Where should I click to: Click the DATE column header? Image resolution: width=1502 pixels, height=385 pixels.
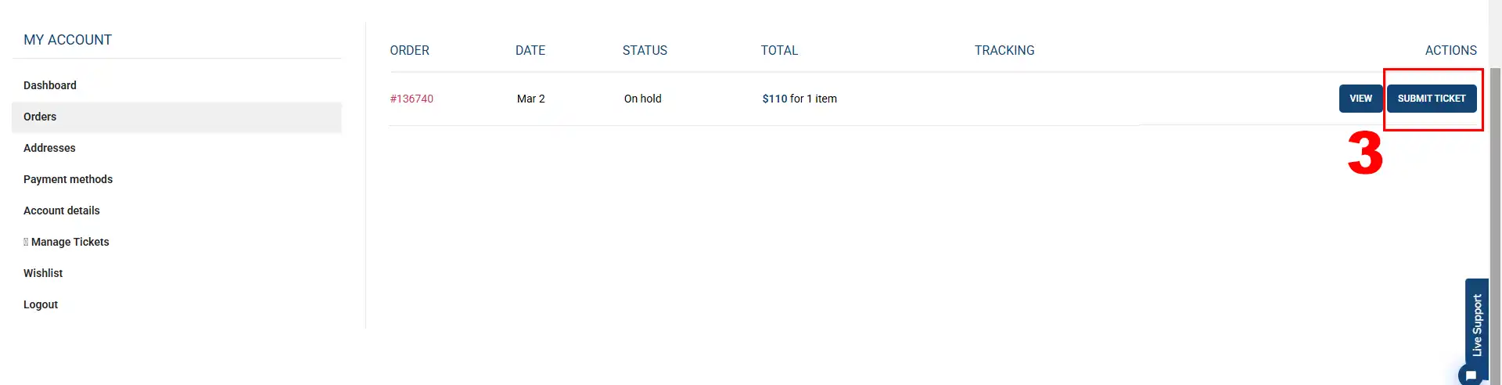click(530, 50)
